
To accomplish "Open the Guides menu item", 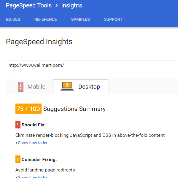I will pyautogui.click(x=13, y=19).
